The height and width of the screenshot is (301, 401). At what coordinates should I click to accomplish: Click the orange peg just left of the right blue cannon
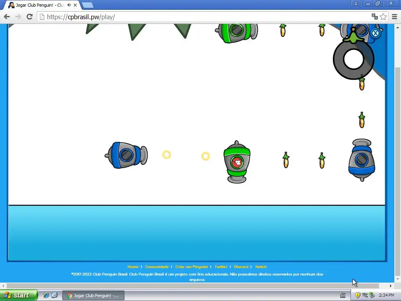pos(322,160)
